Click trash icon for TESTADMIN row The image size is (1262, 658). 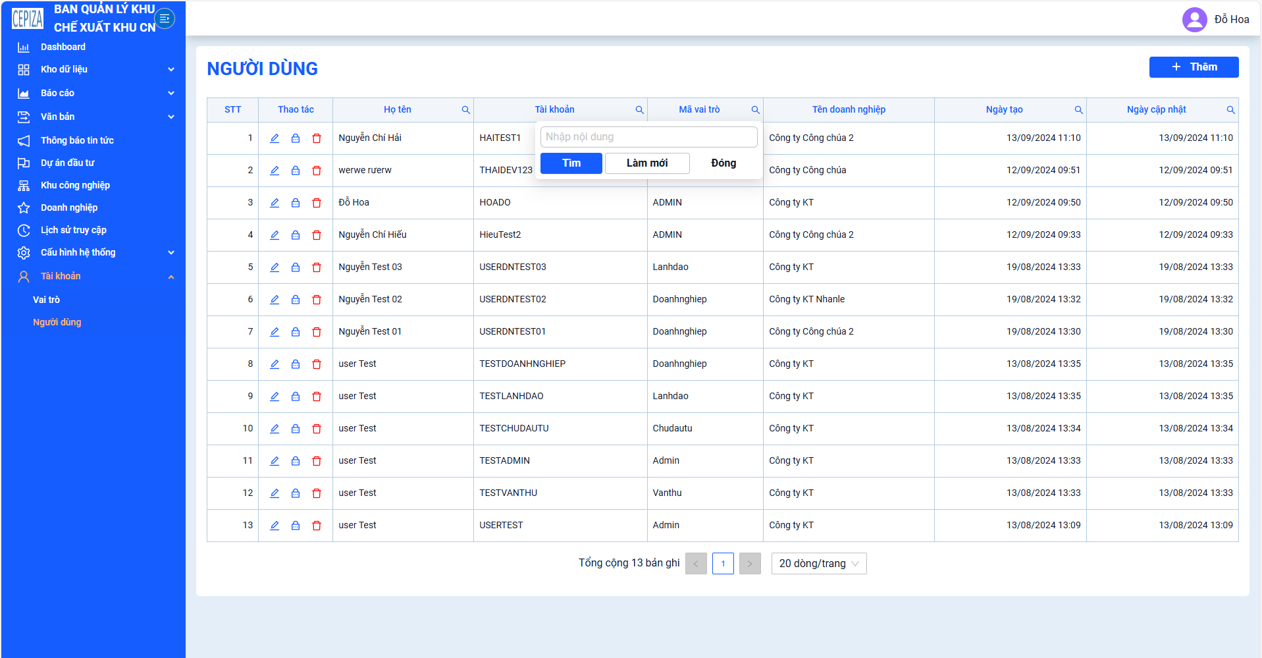[x=317, y=461]
